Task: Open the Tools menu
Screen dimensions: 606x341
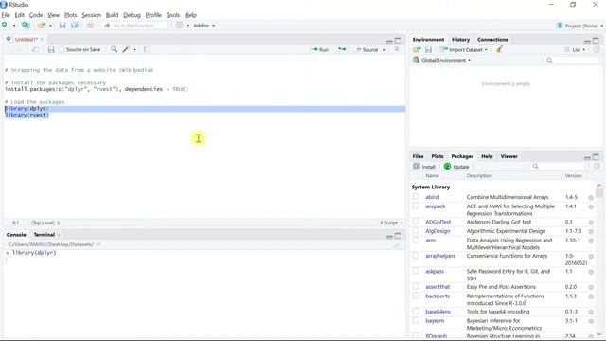Action: point(172,15)
